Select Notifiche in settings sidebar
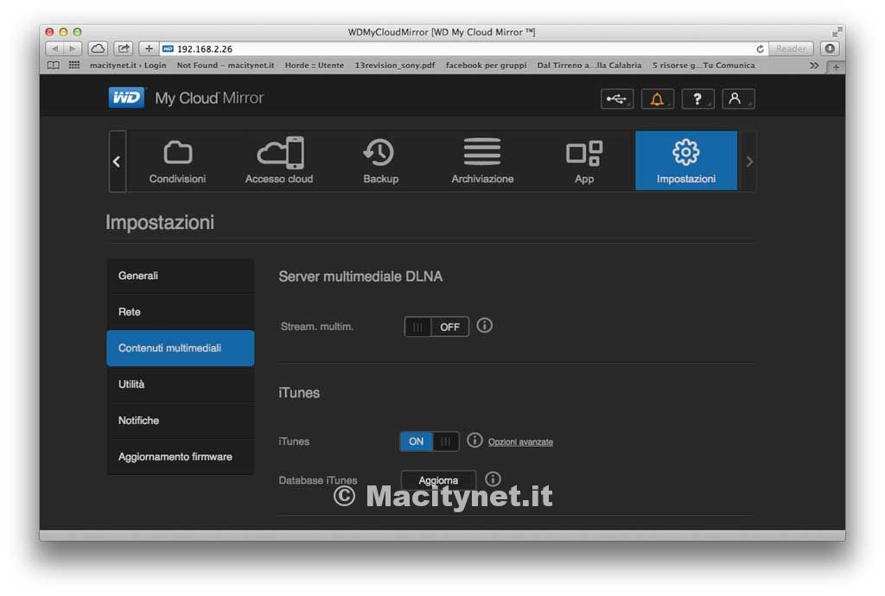The width and height of the screenshot is (885, 596). pyautogui.click(x=180, y=420)
